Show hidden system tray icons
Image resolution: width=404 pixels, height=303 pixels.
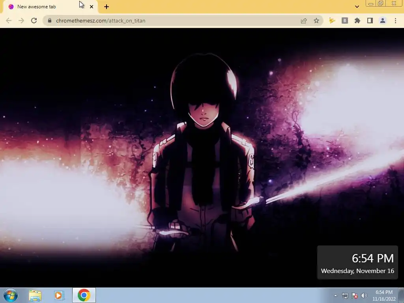coord(335,296)
